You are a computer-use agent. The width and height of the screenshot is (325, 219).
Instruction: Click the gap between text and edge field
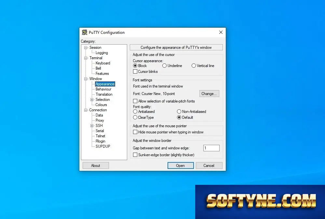(211, 148)
